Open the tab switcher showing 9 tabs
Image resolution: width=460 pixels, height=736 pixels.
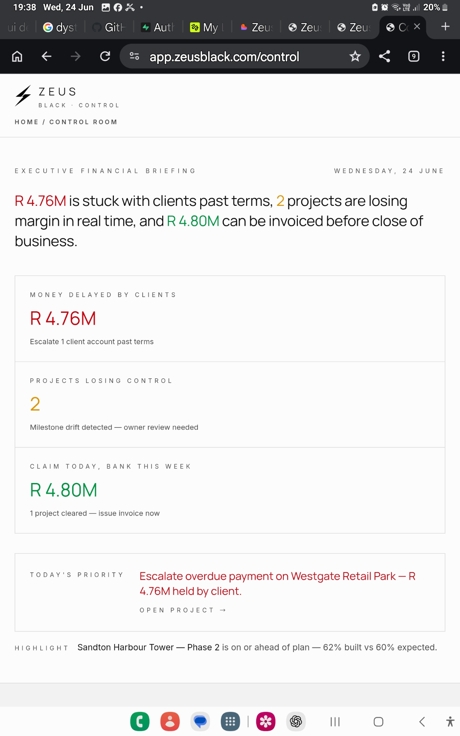pyautogui.click(x=414, y=57)
